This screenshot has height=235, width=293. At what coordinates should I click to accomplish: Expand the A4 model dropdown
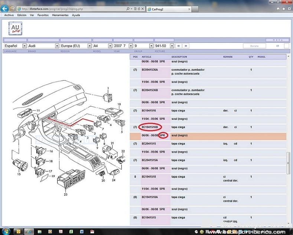(110, 46)
